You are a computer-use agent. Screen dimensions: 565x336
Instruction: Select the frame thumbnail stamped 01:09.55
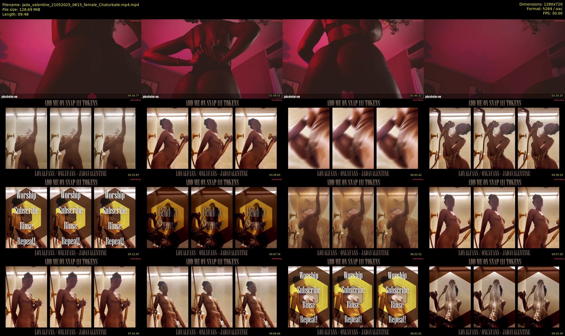[x=212, y=59]
